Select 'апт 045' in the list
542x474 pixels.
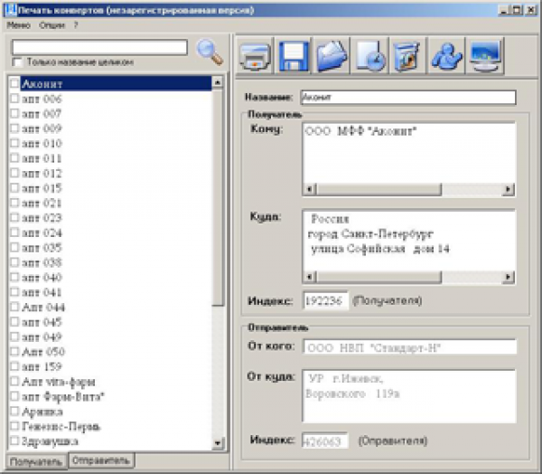tap(42, 322)
